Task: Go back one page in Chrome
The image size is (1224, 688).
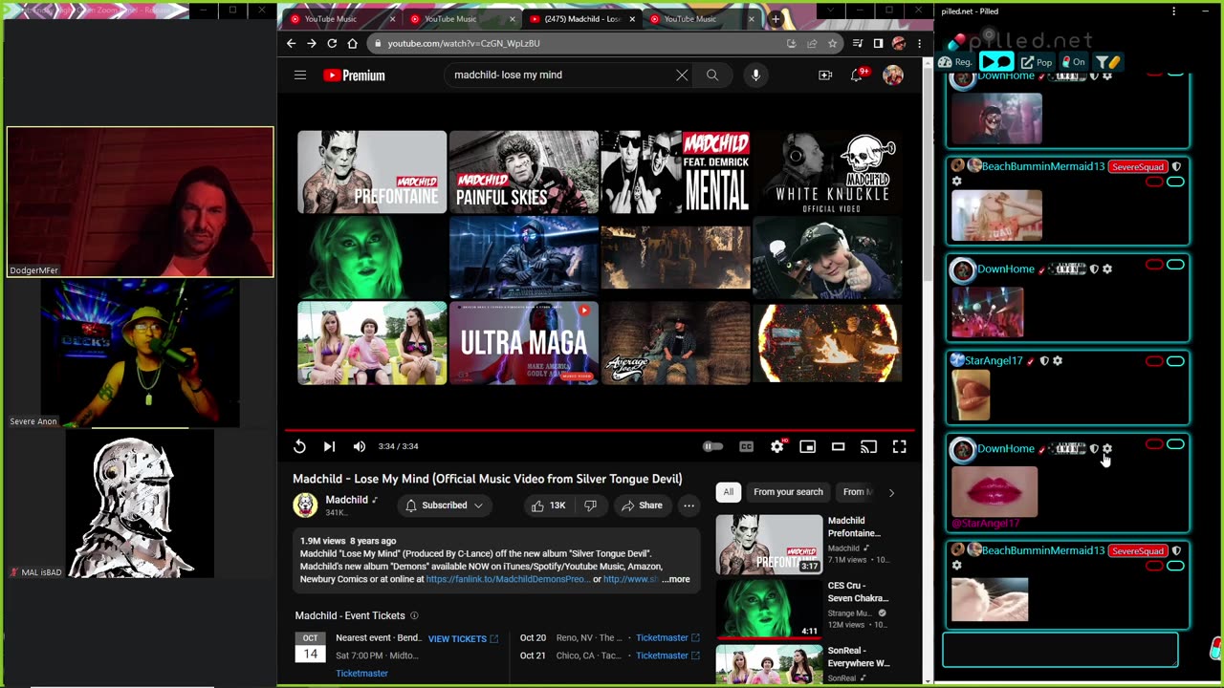Action: coord(292,43)
